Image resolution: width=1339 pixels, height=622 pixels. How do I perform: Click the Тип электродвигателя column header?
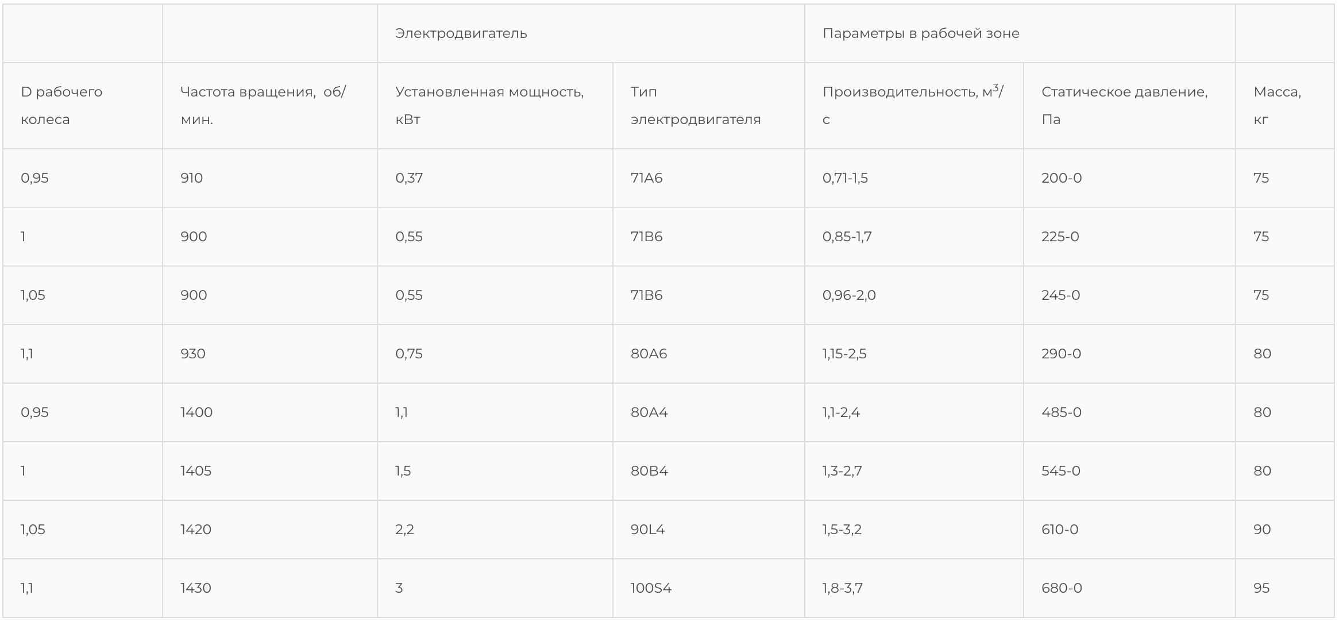pyautogui.click(x=696, y=106)
